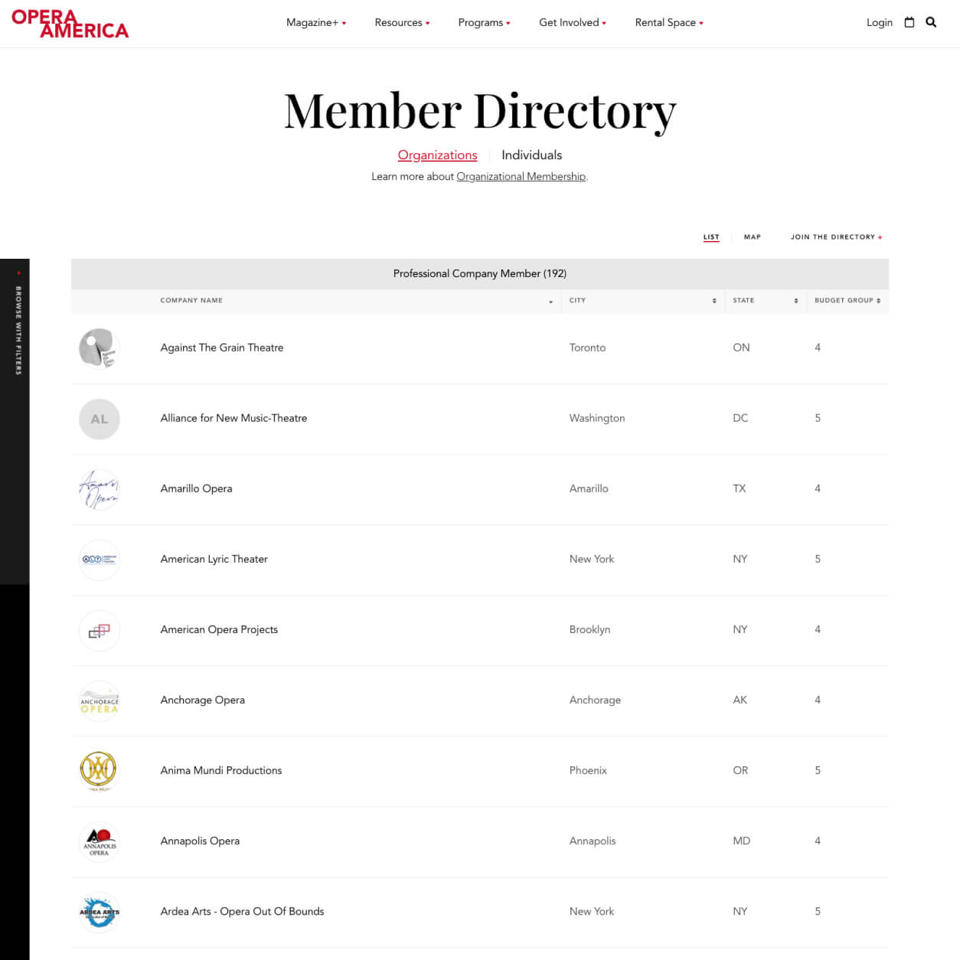The height and width of the screenshot is (960, 960).
Task: Open search with the magnifier icon
Action: (x=931, y=22)
